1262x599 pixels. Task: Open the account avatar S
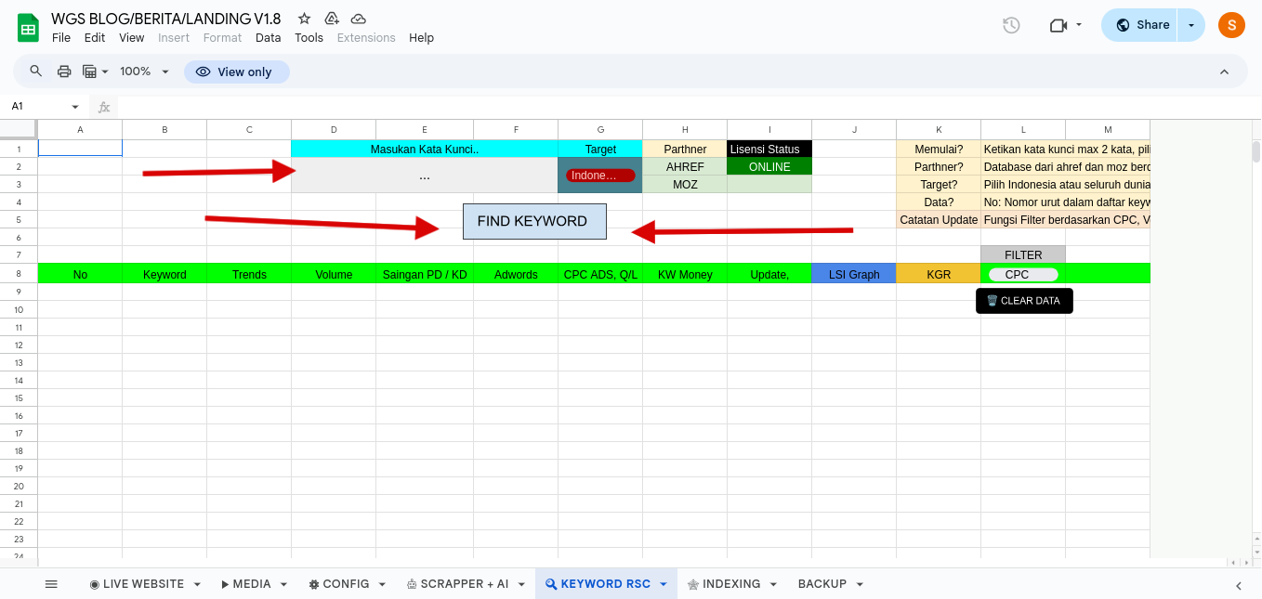(x=1231, y=25)
